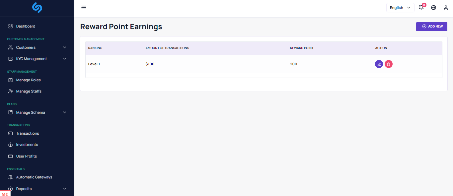Click the blue logo in the sidebar header

37,8
